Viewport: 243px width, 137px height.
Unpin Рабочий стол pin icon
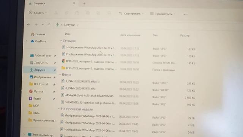click(x=55, y=56)
